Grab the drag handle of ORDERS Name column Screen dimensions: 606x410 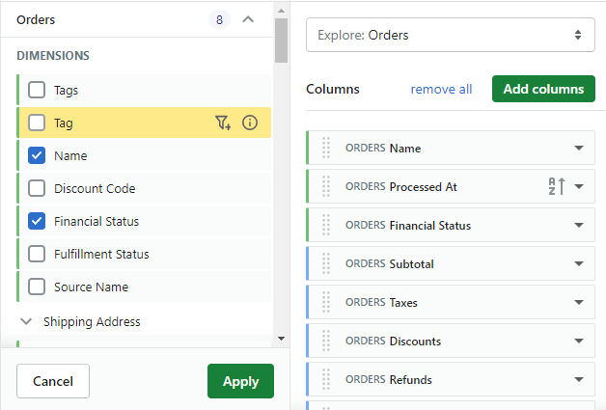click(326, 148)
